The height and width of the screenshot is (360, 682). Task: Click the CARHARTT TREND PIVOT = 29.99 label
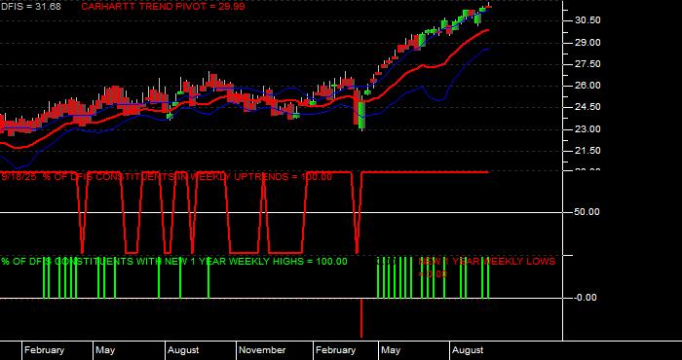163,7
